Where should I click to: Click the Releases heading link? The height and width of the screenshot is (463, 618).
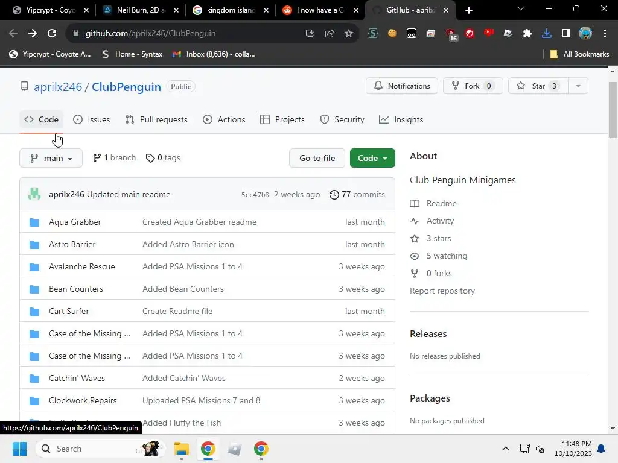coord(428,334)
